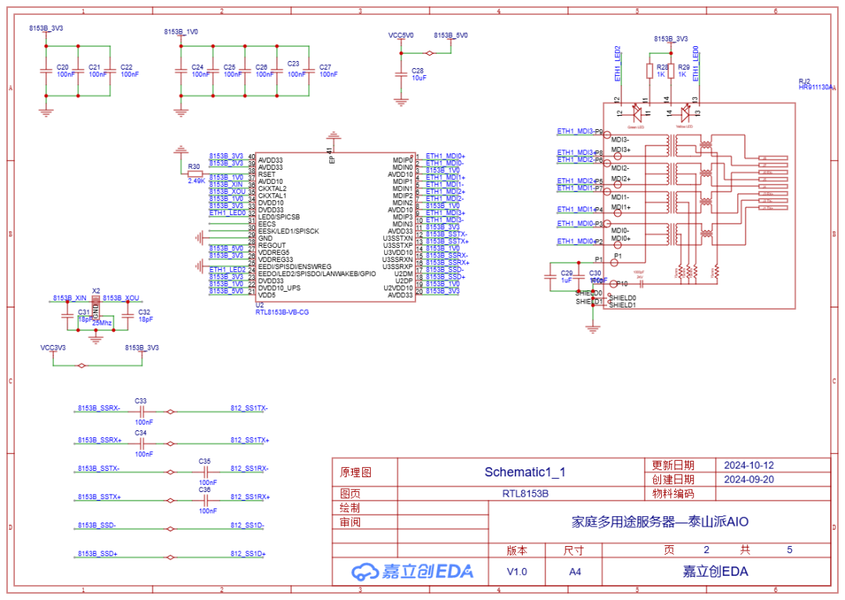The image size is (845, 600).
Task: Select the X2 25Mhz crystal
Action: click(x=96, y=307)
